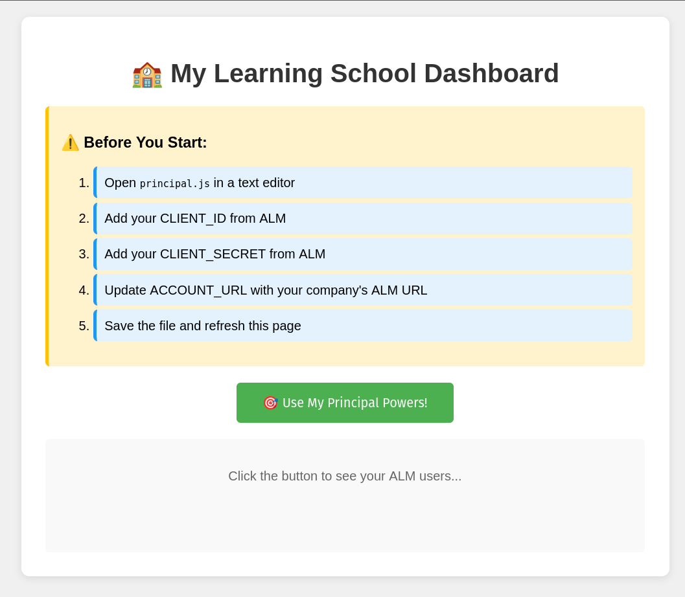This screenshot has width=685, height=597.
Task: Click list number 3 beside the CLIENT_SECRET step
Action: 84,254
